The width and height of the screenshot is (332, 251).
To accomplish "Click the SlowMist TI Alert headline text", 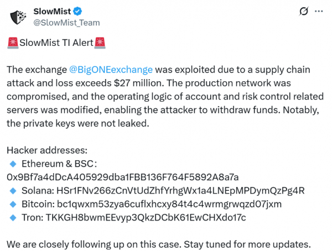I will point(56,43).
